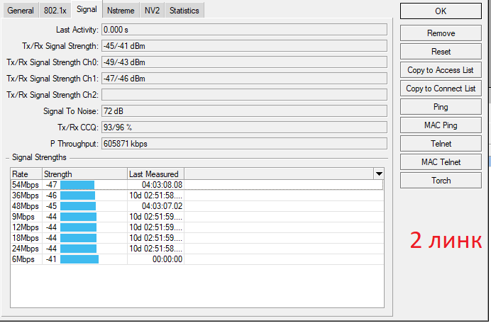
Task: Switch to the NV2 tab
Action: tap(152, 10)
